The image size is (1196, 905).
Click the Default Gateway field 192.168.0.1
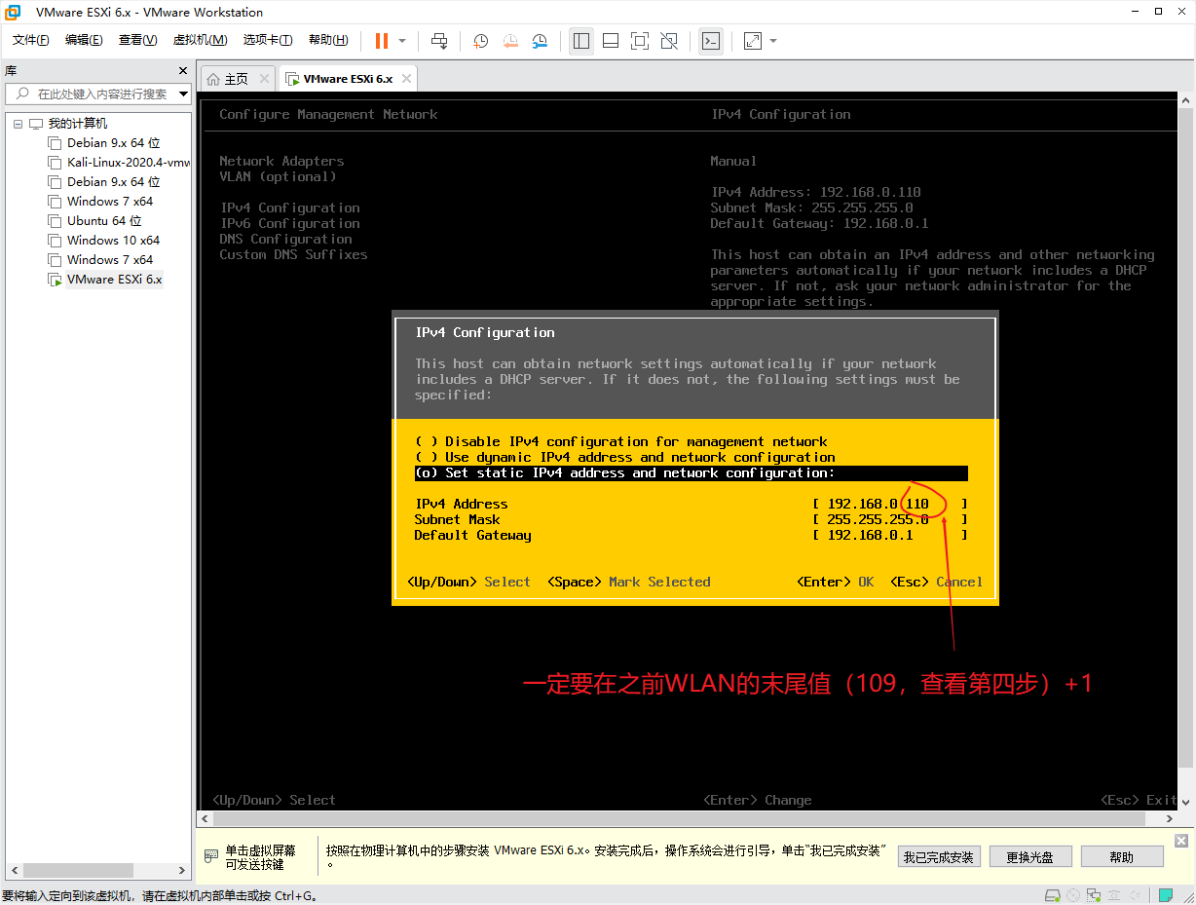click(890, 535)
